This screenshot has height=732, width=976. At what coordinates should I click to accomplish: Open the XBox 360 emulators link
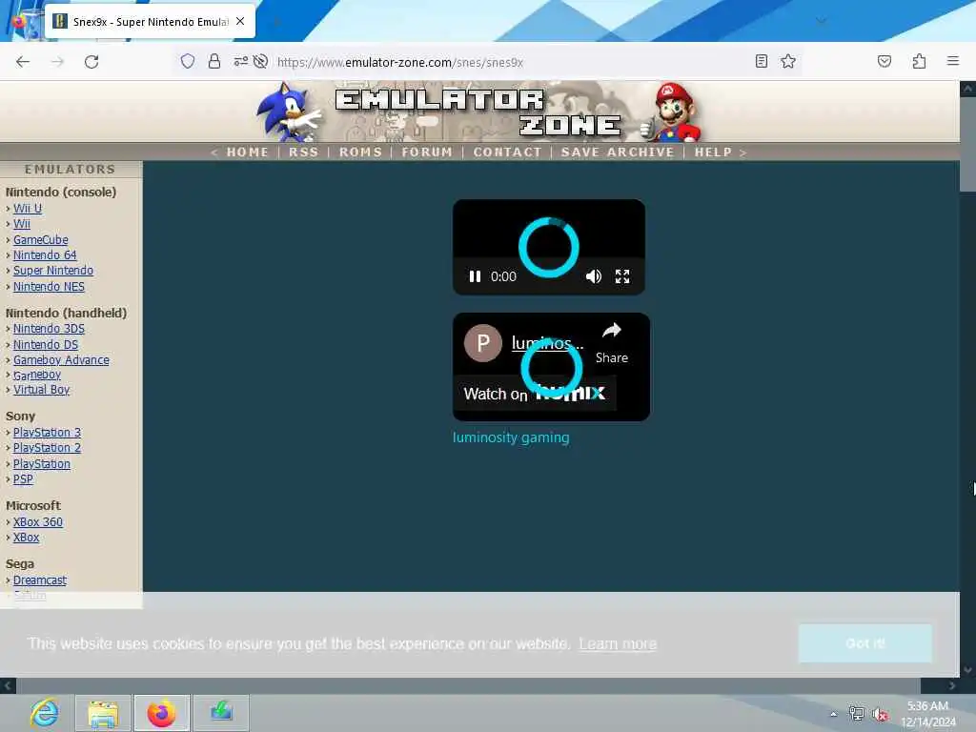pyautogui.click(x=38, y=522)
